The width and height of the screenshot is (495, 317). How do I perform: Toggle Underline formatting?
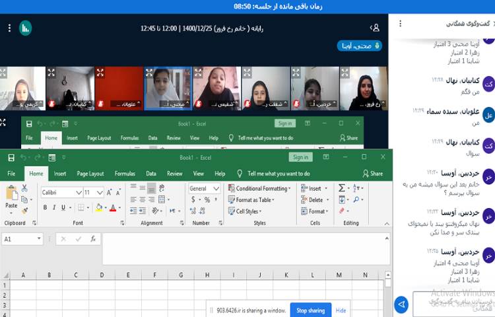click(64, 207)
